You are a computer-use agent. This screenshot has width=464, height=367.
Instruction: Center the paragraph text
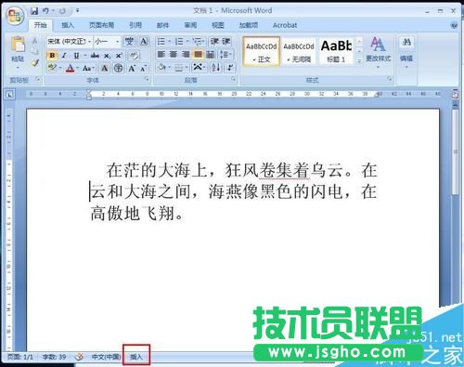pyautogui.click(x=174, y=55)
